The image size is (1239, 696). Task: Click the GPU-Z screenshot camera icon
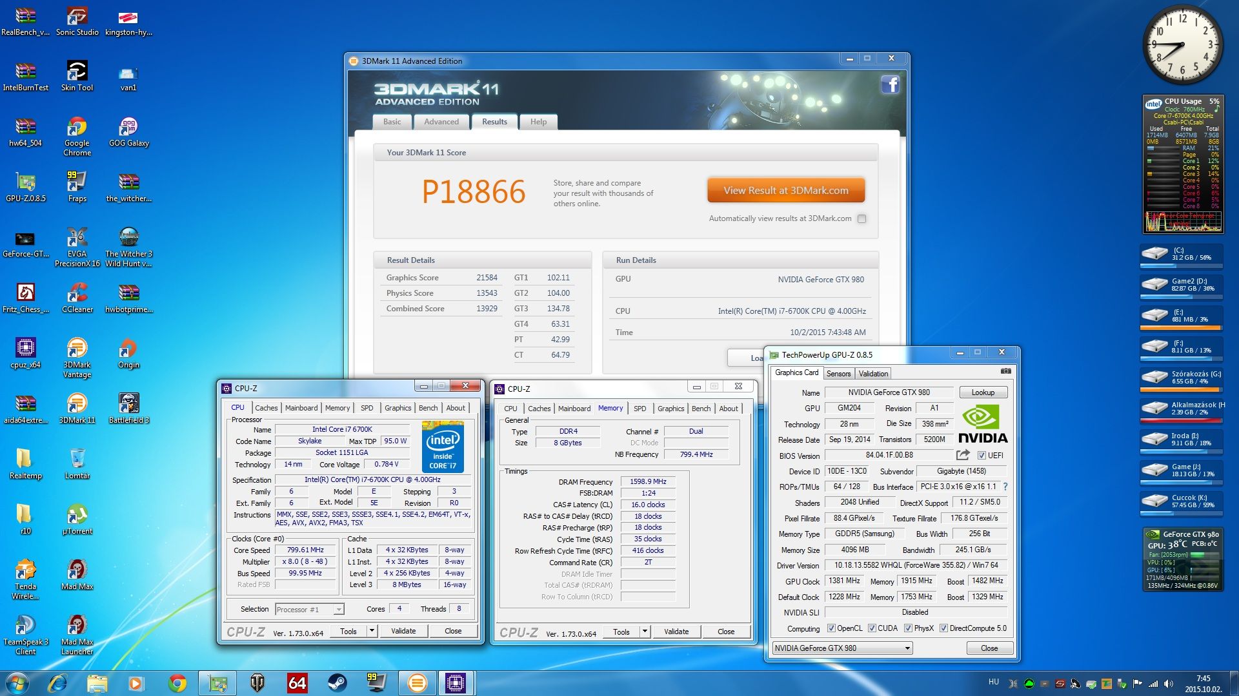[x=1005, y=371]
